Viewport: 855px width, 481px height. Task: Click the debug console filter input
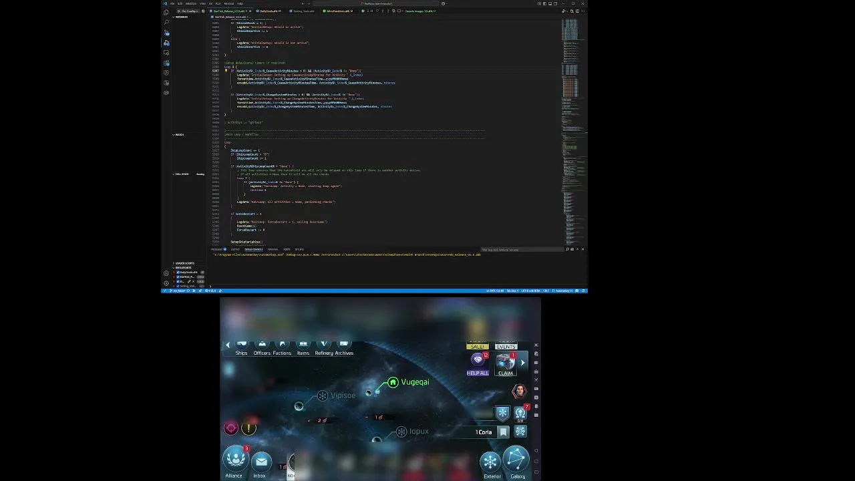521,249
